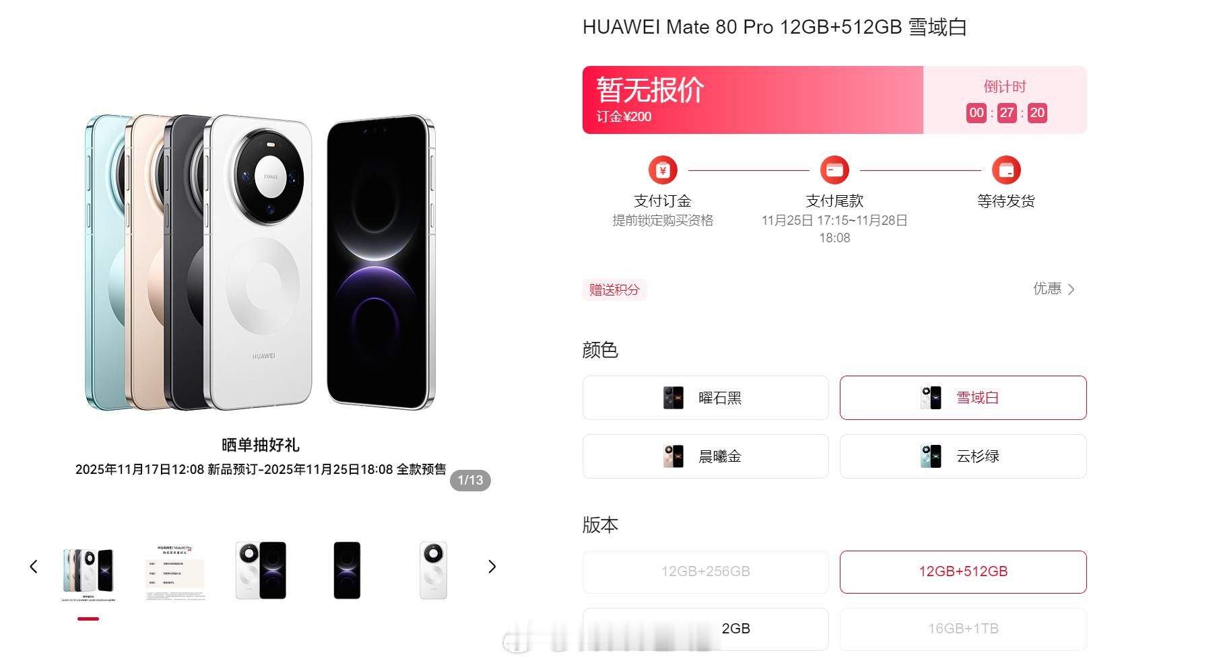Advance thumbnails with right arrow

tap(492, 567)
